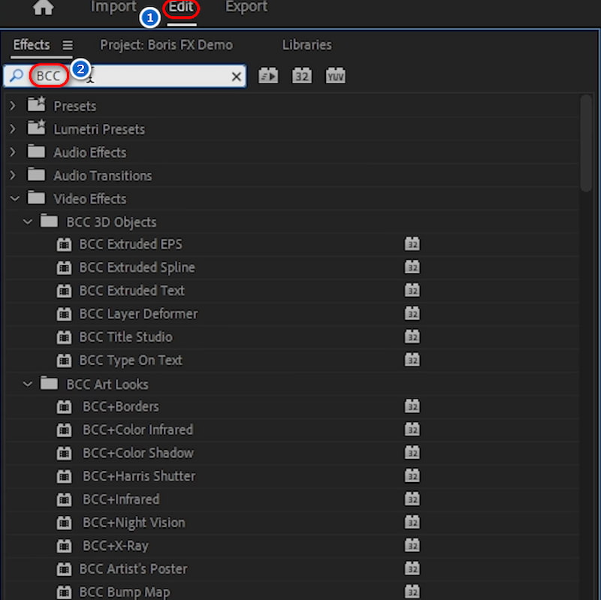Select Video Effects folder icon
Screen dimensions: 601x600
(36, 197)
